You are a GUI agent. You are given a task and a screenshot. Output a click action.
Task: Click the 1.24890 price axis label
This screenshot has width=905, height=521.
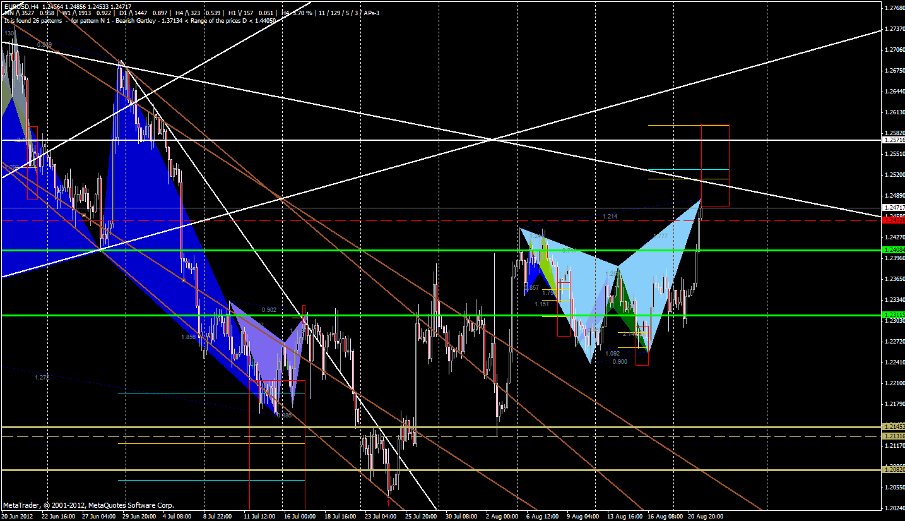(x=894, y=196)
